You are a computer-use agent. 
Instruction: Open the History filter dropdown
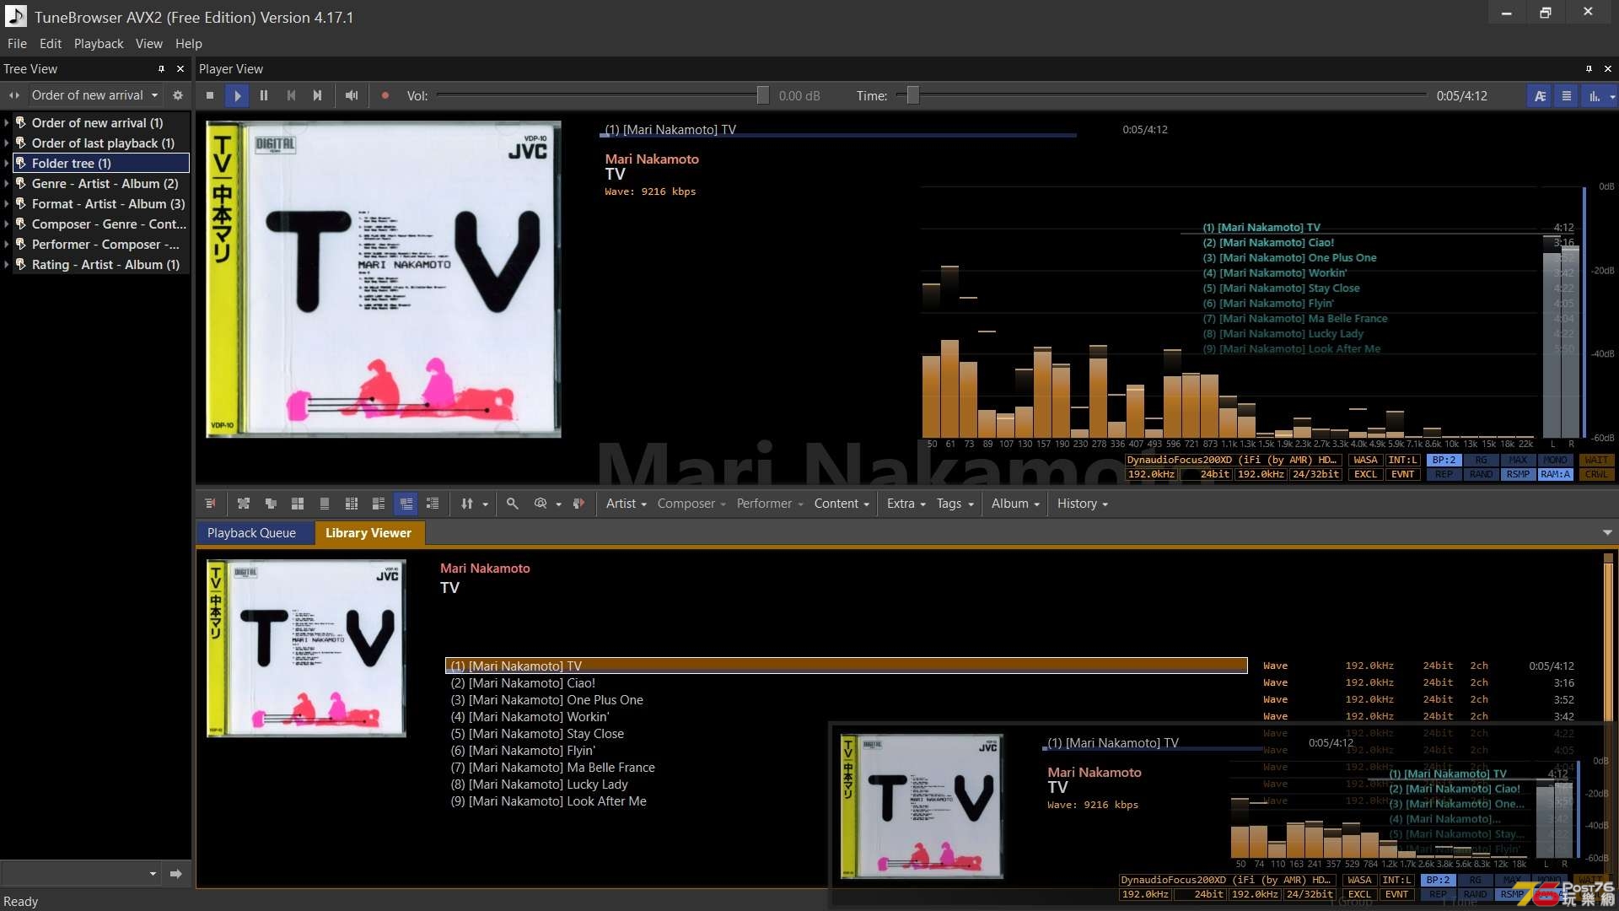[1083, 504]
